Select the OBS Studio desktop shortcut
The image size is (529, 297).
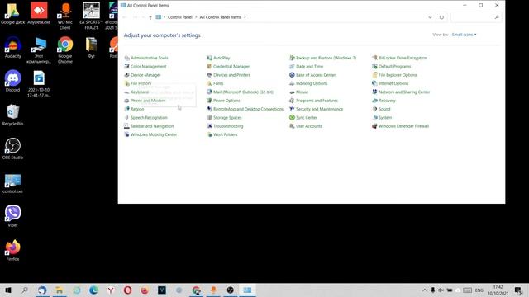pyautogui.click(x=13, y=148)
